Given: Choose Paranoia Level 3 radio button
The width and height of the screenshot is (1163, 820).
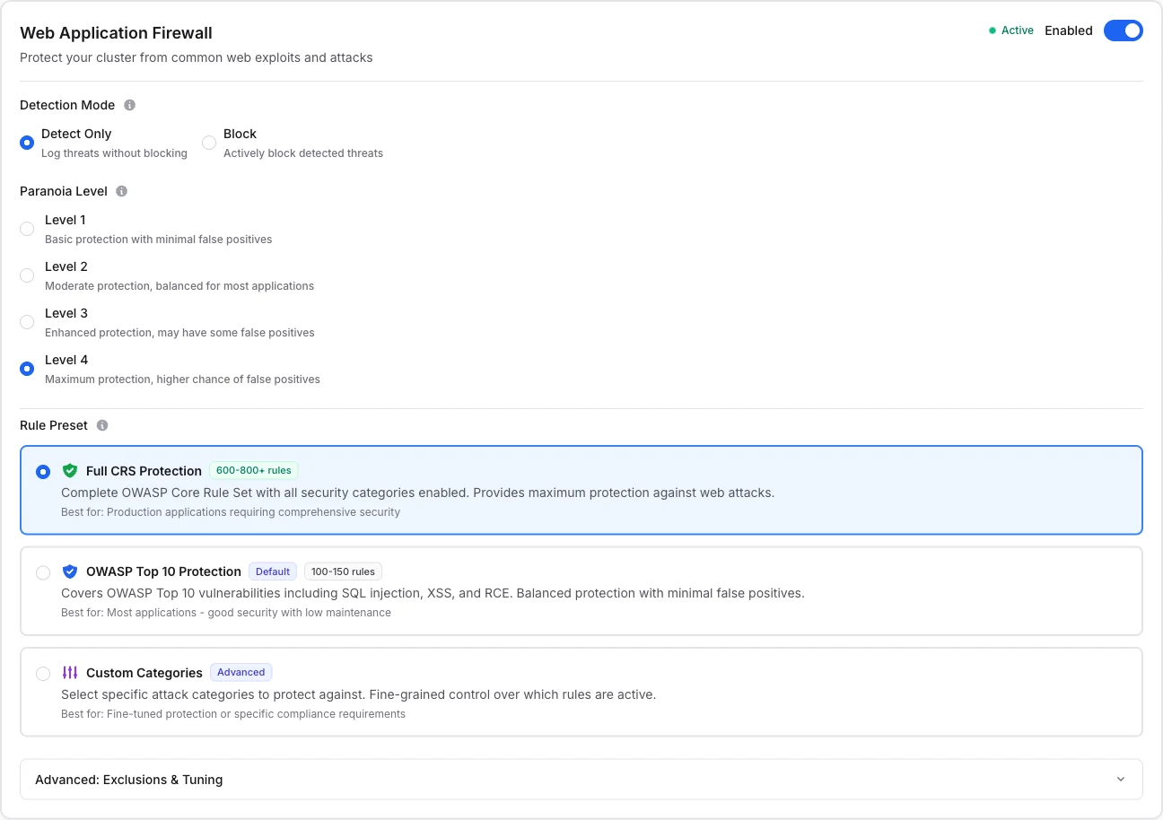Looking at the screenshot, I should tap(27, 322).
